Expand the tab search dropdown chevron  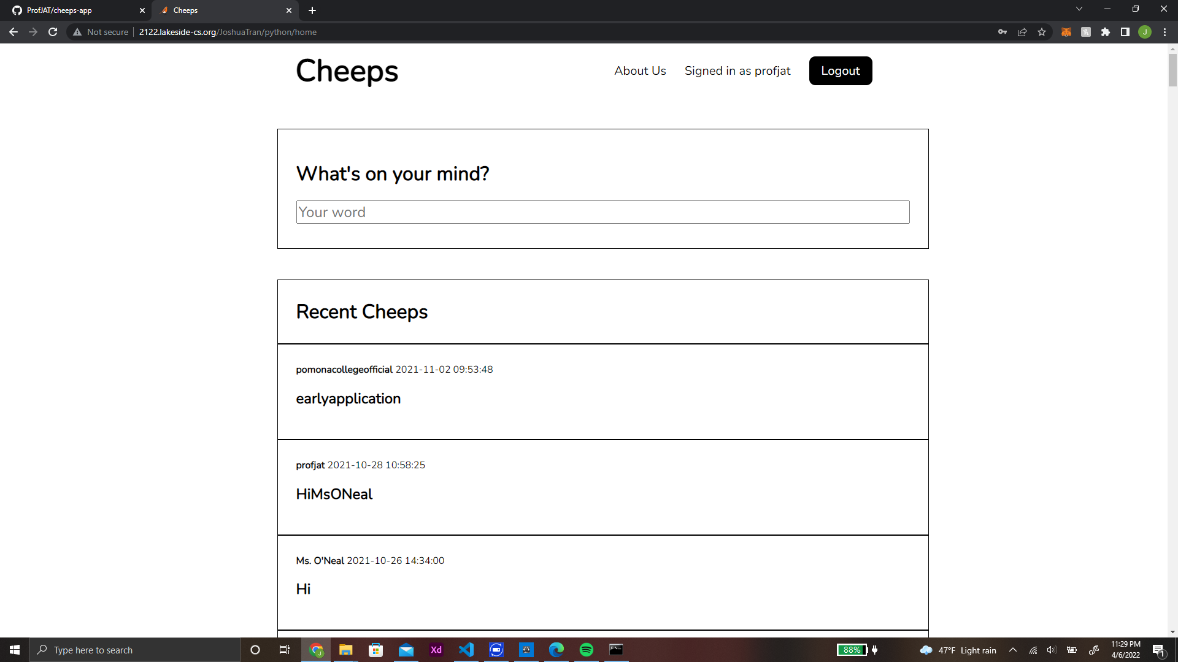[1079, 9]
